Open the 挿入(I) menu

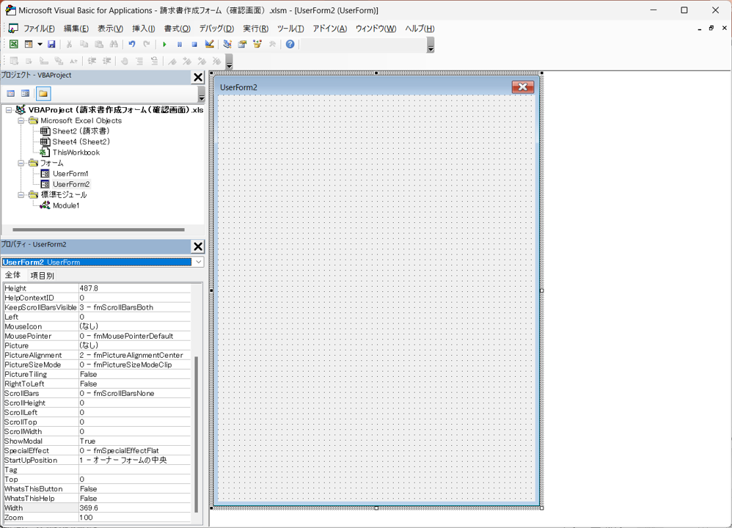pyautogui.click(x=143, y=29)
